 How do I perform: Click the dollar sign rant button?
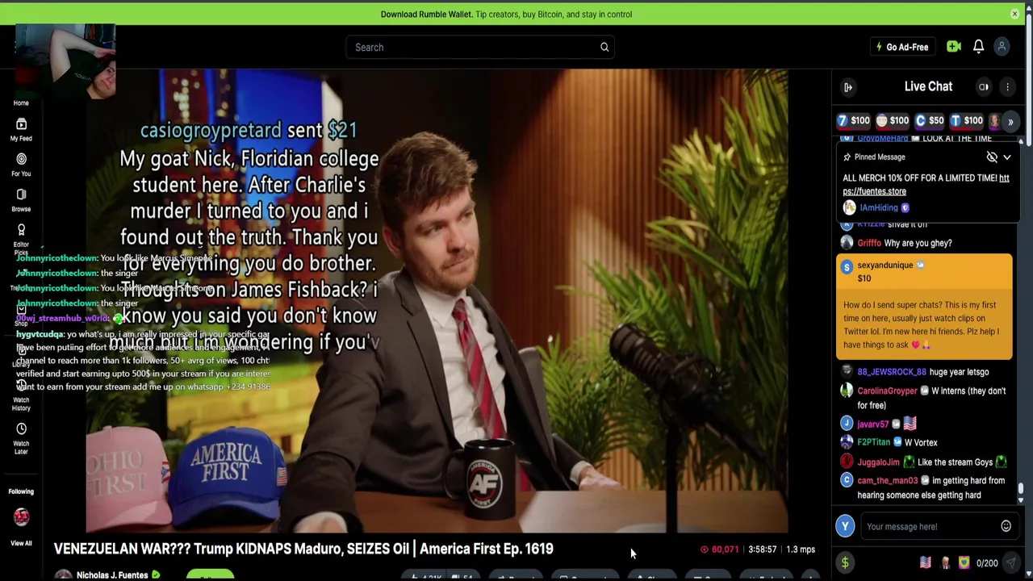(x=845, y=563)
